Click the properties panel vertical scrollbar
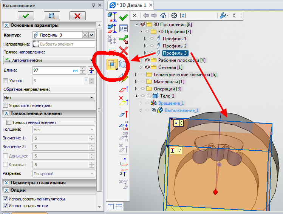283x214 pixels. 99,110
